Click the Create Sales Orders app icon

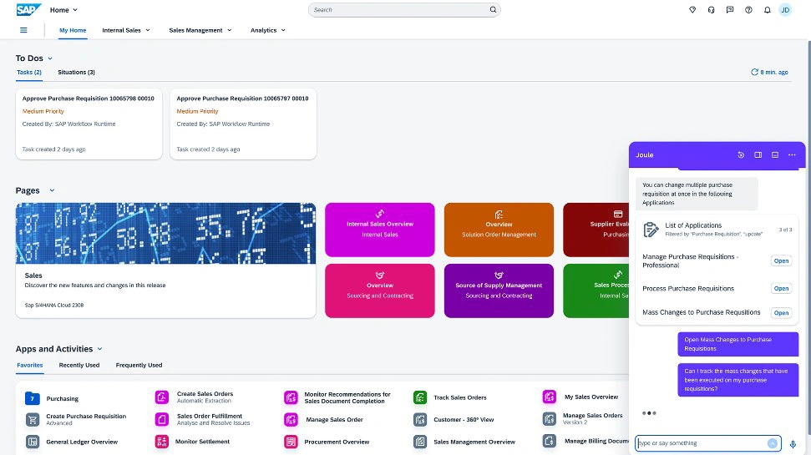point(162,397)
